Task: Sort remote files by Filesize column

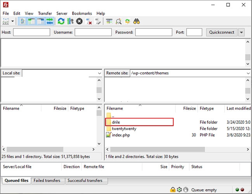Action: [189, 109]
